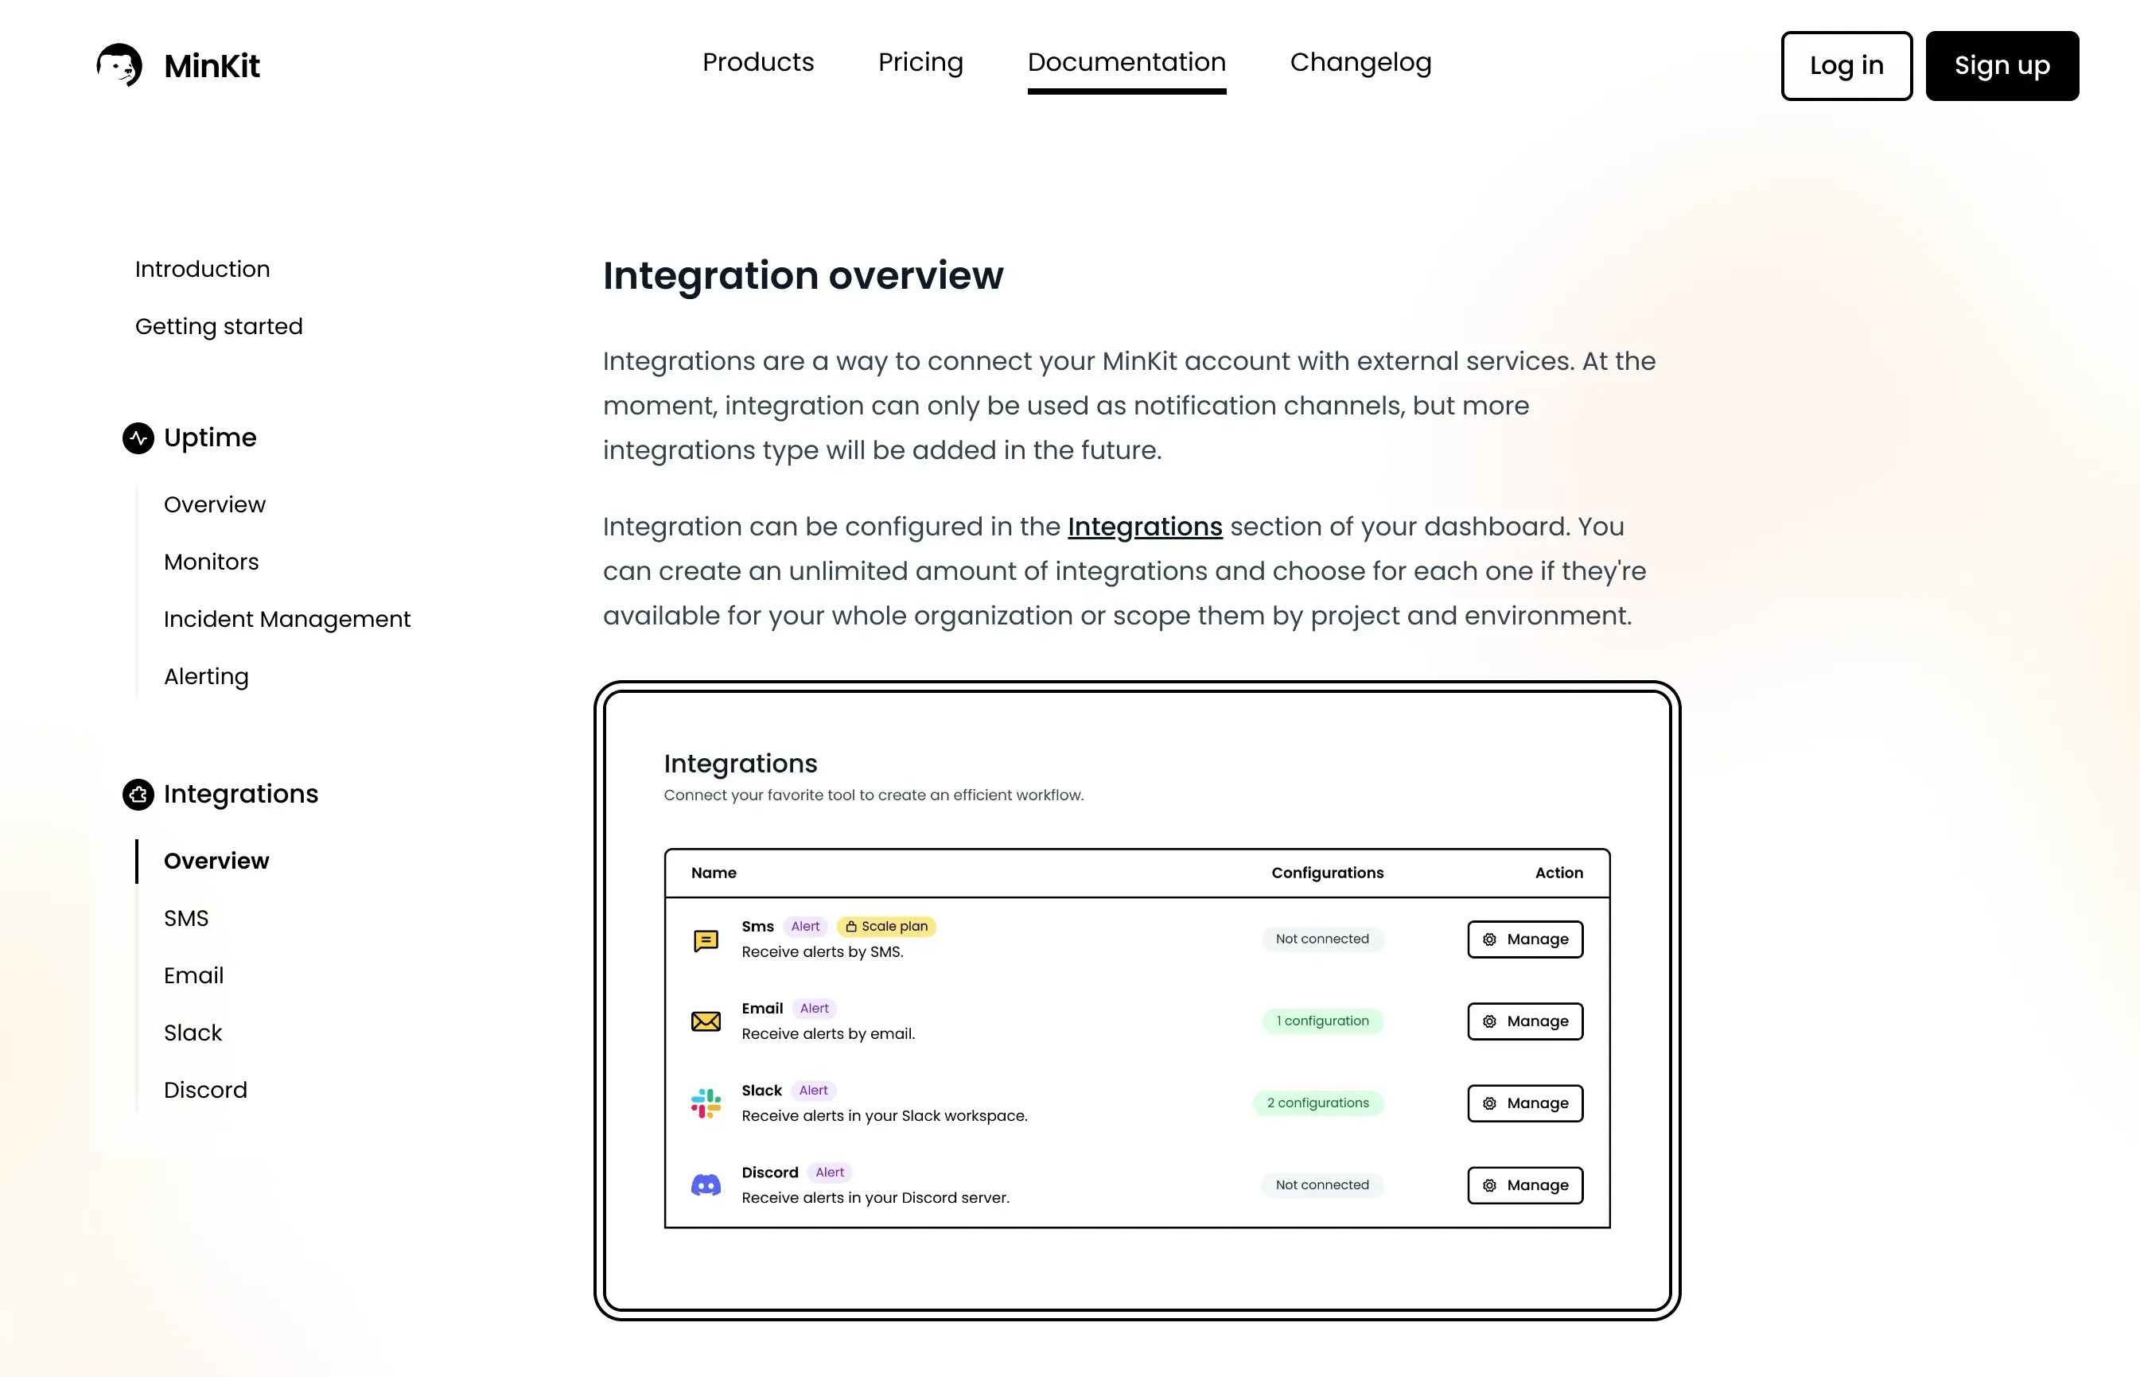The width and height of the screenshot is (2140, 1377).
Task: Click the 2 configurations status badge
Action: [1317, 1103]
